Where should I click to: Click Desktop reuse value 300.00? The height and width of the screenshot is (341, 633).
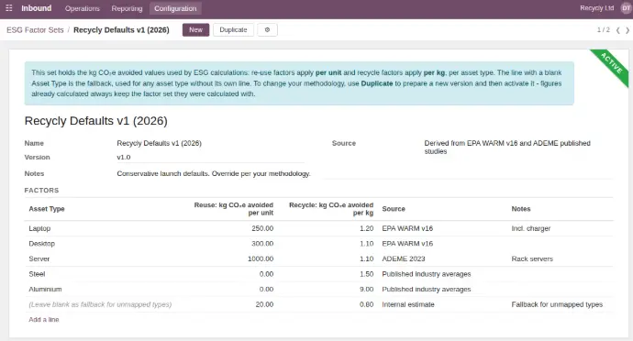[x=262, y=244]
